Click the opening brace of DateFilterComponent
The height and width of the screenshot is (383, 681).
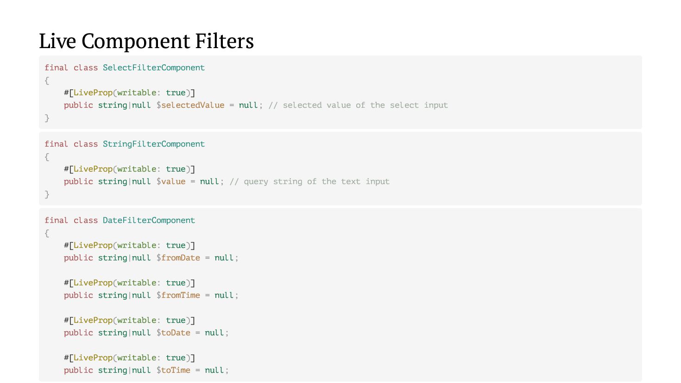[47, 233]
